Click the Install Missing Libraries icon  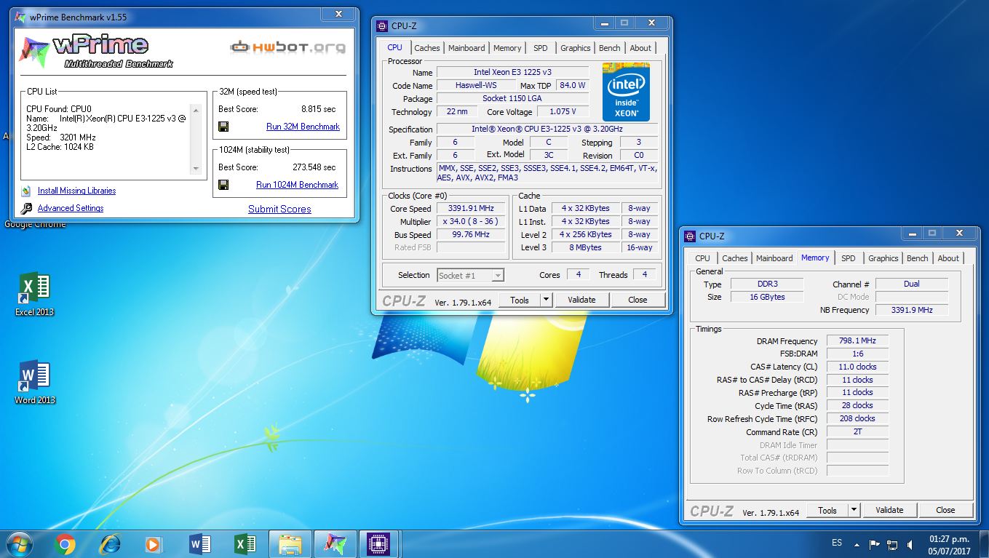27,191
